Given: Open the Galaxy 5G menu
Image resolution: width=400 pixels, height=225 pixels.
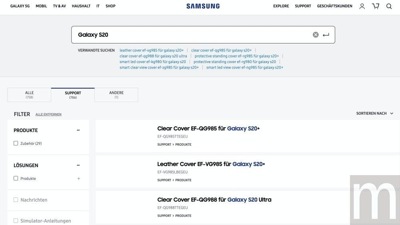Looking at the screenshot, I should pyautogui.click(x=20, y=6).
